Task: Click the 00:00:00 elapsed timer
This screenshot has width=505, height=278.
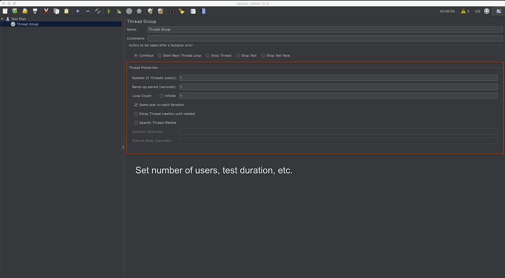Action: click(x=447, y=11)
